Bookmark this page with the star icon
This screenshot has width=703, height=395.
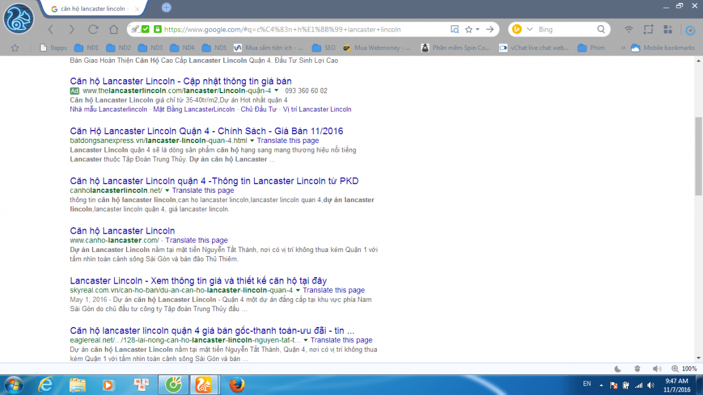pos(469,29)
